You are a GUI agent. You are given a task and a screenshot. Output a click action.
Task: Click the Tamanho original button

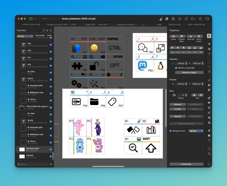point(189,72)
